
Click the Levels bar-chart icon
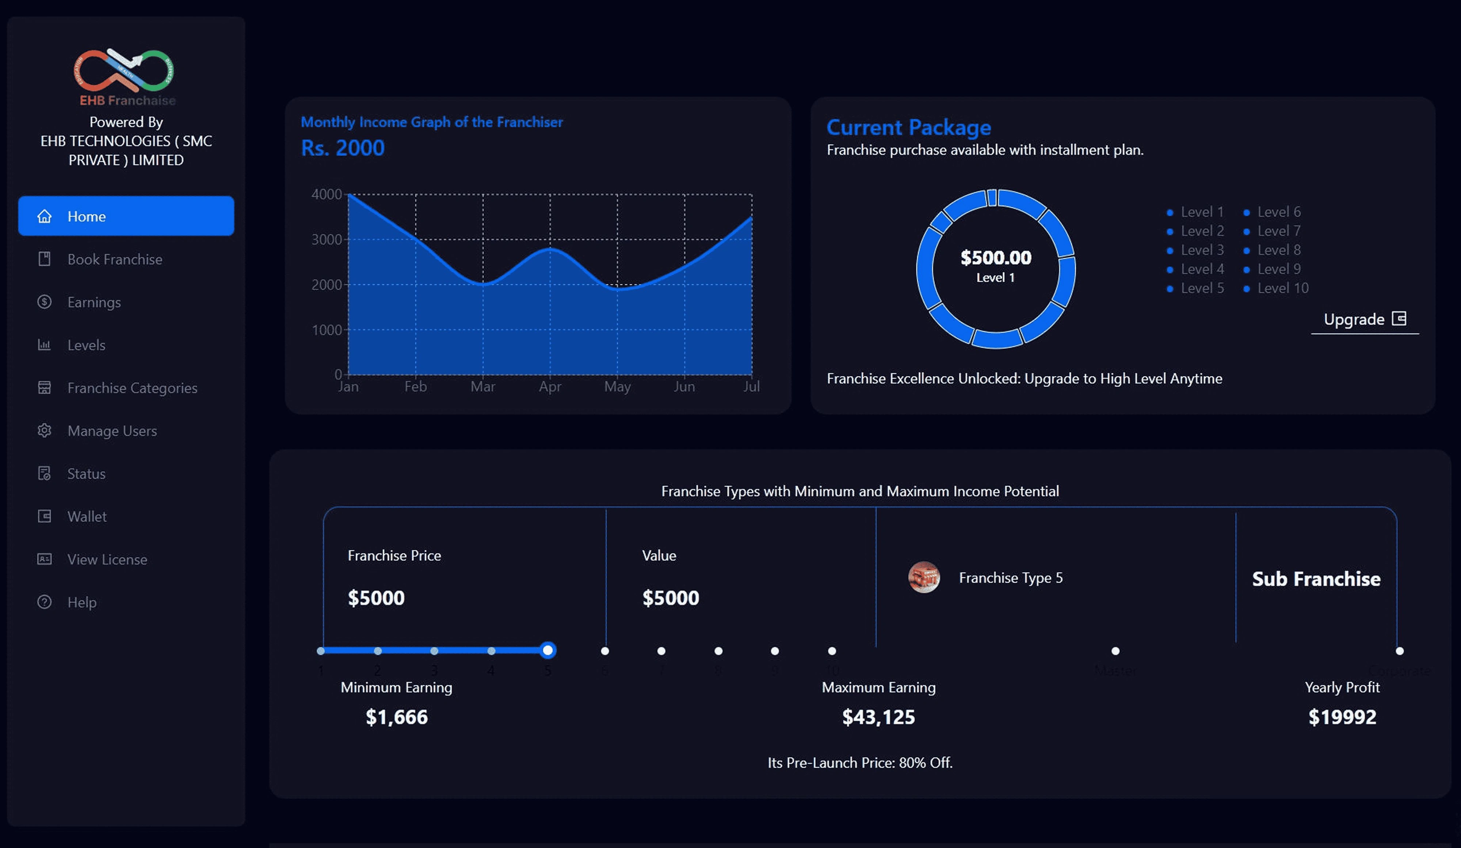(x=45, y=345)
